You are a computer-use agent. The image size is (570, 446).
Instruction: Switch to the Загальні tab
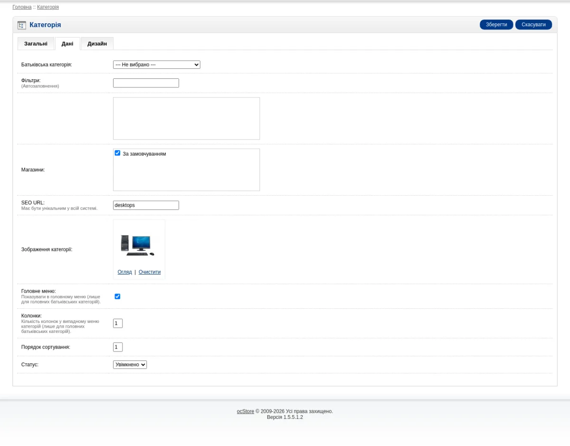(x=36, y=44)
